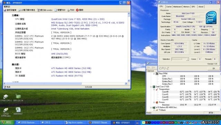221x125 pixels.
Task: Save report to file in EVEREST toolbar
Action: pyautogui.click(x=10, y=10)
